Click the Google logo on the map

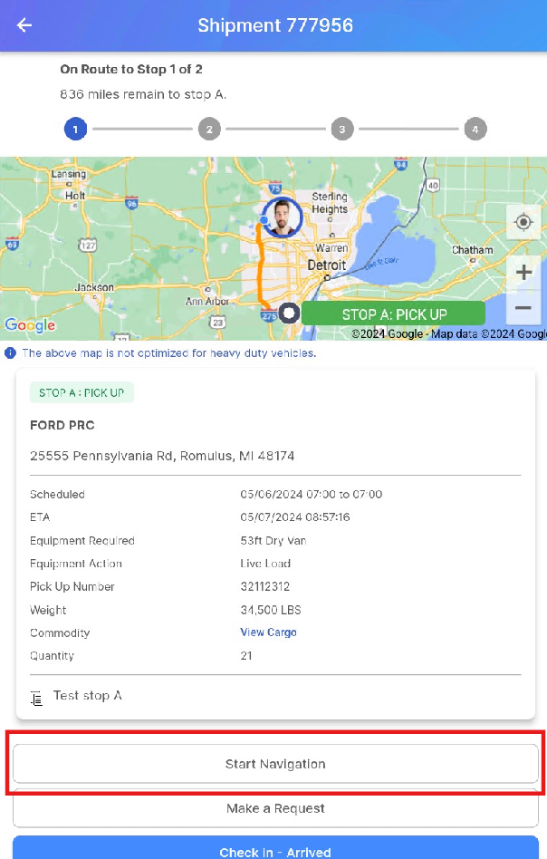point(30,325)
